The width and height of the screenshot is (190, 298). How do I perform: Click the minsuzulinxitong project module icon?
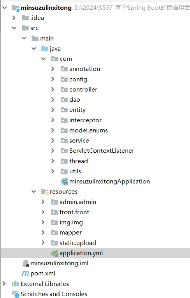coord(16,8)
